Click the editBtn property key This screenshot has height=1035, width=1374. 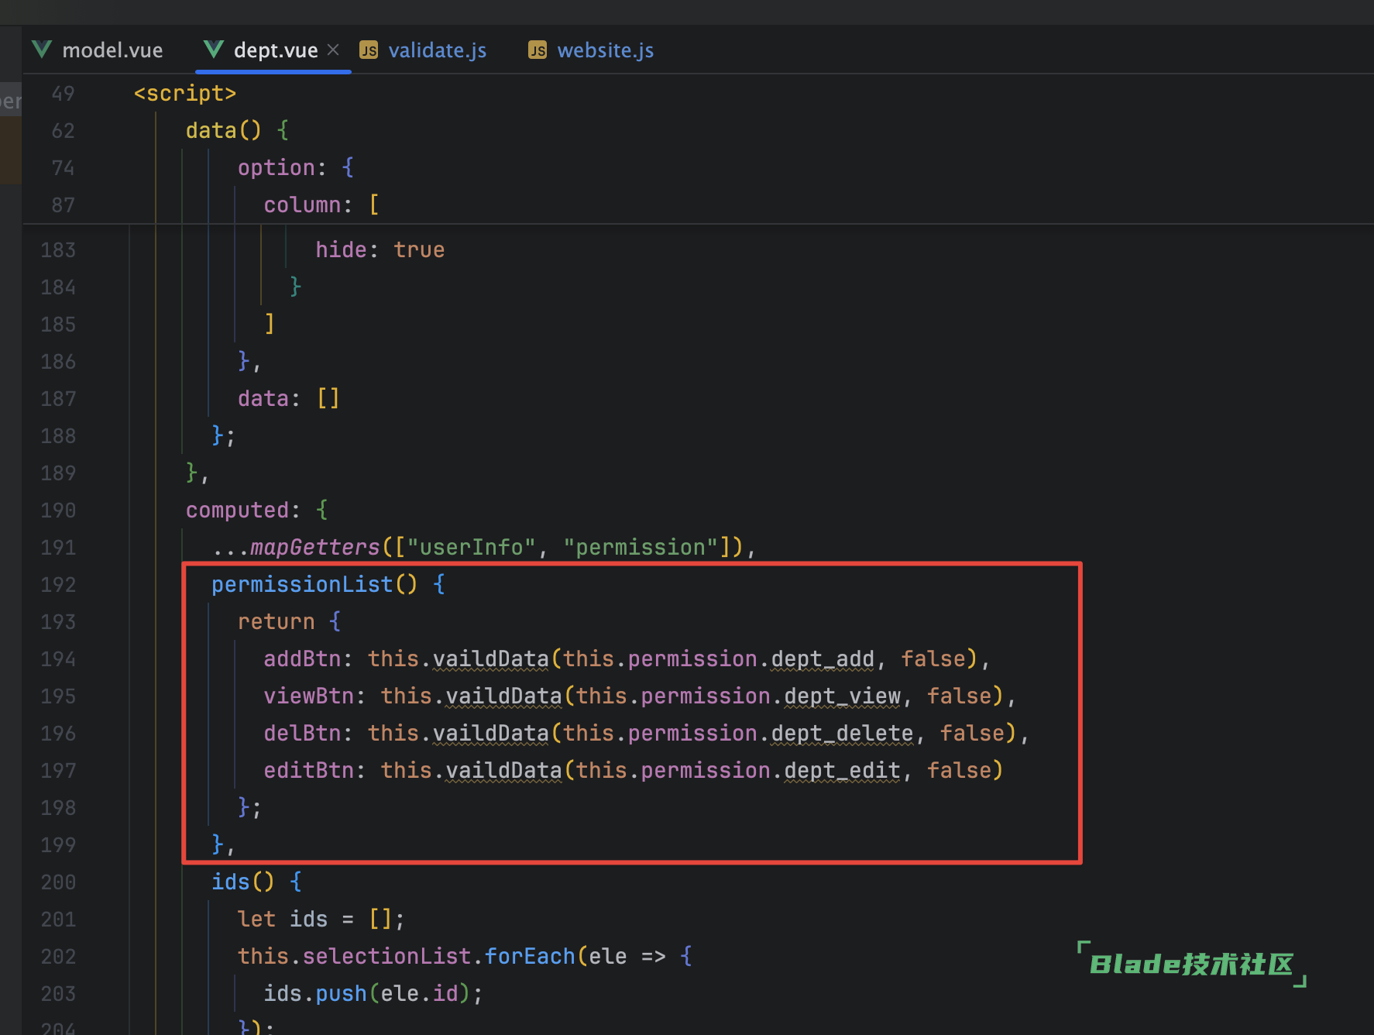[x=308, y=770]
